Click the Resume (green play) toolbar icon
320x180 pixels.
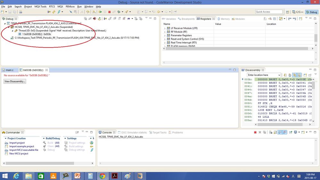click(x=100, y=12)
